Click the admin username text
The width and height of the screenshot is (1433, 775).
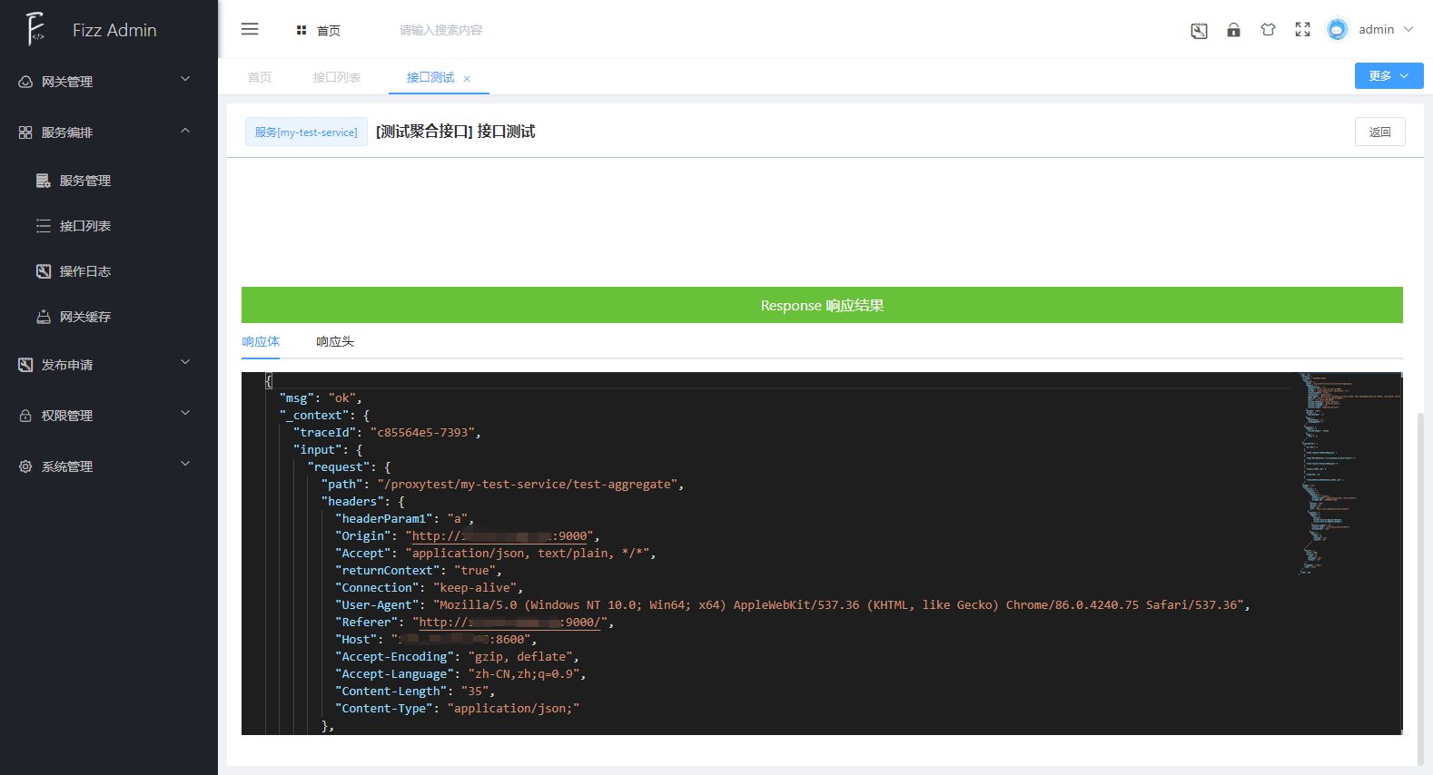click(1376, 30)
